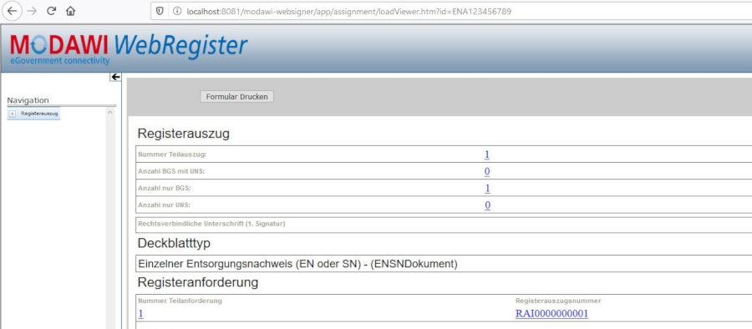Click the Formular Drucken button

[x=237, y=96]
